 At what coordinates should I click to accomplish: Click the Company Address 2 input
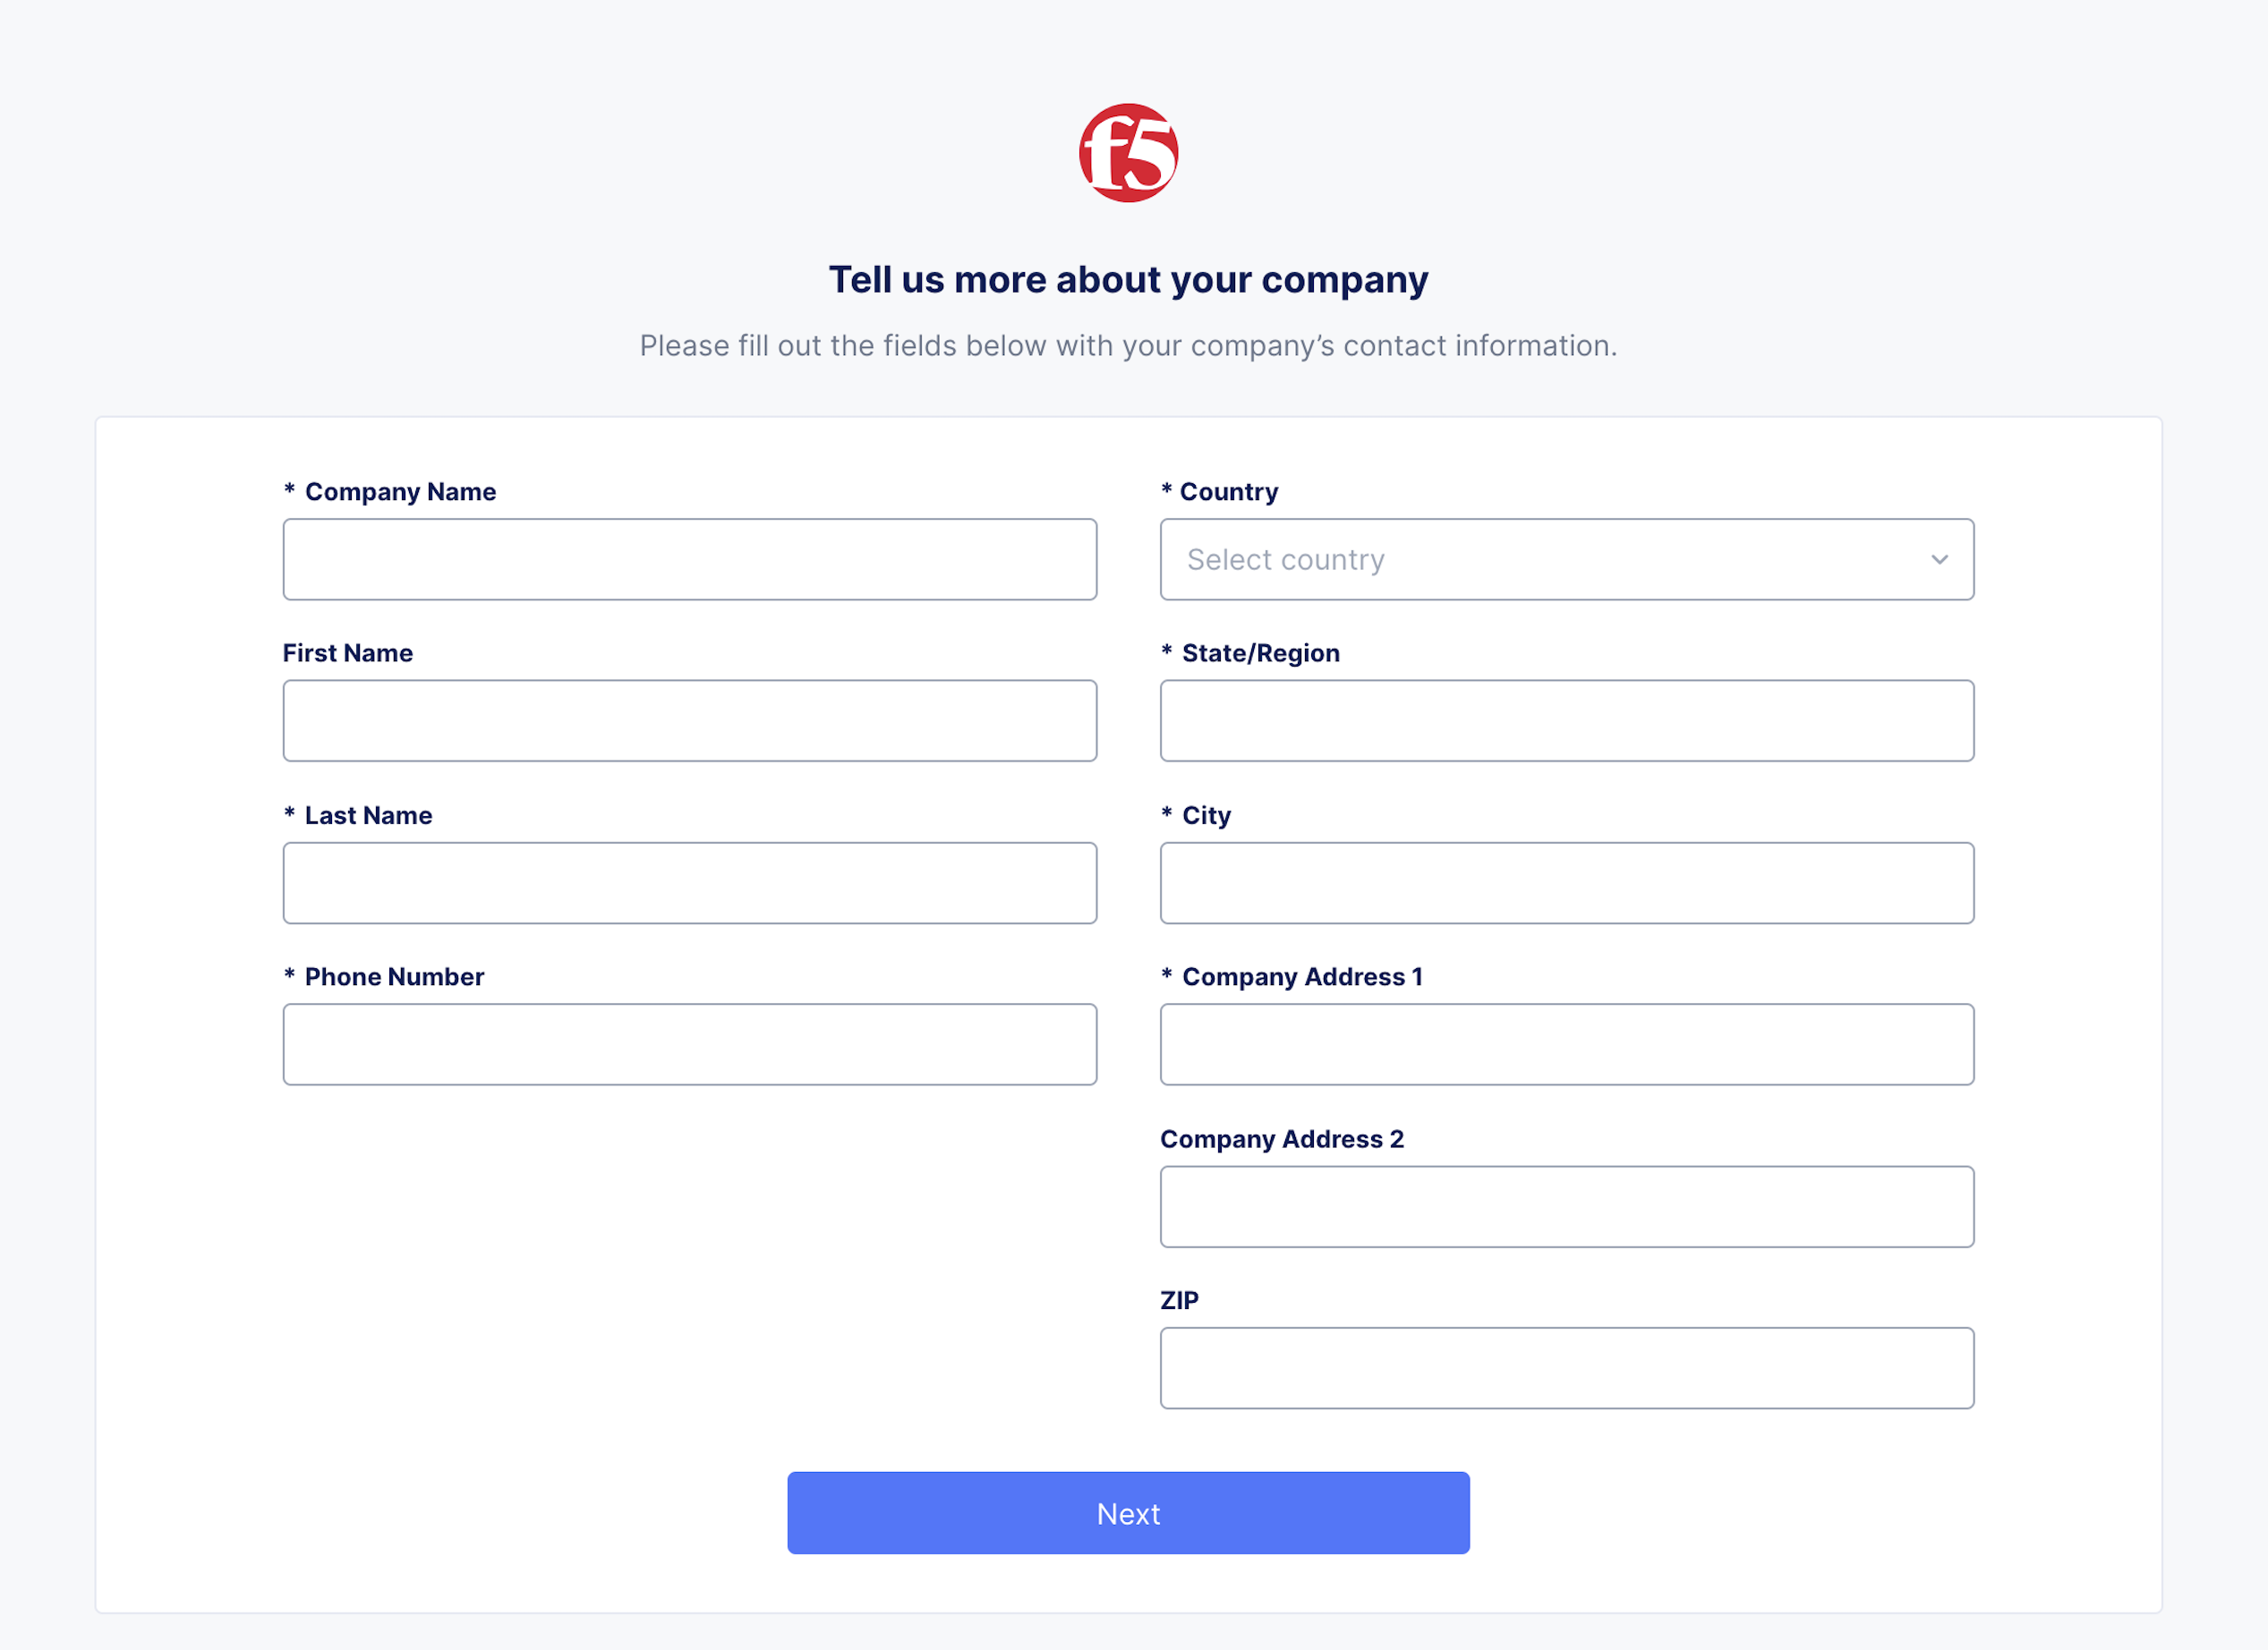point(1566,1206)
